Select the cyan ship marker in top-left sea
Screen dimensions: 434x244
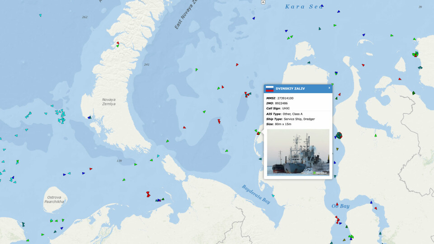40,16
